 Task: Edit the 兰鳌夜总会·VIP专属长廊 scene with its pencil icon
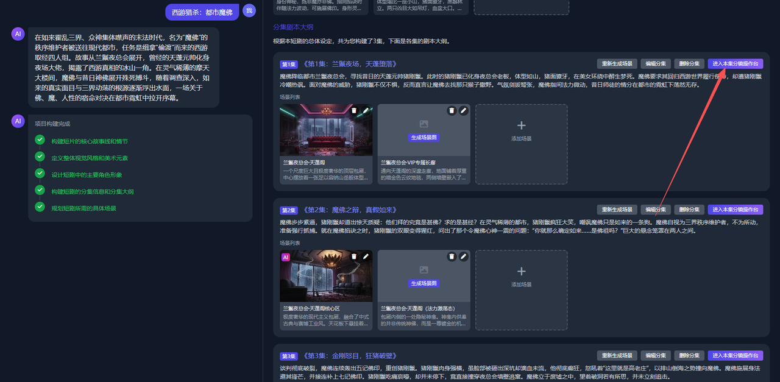point(463,110)
